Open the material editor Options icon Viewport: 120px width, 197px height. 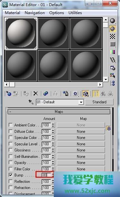[113, 68]
